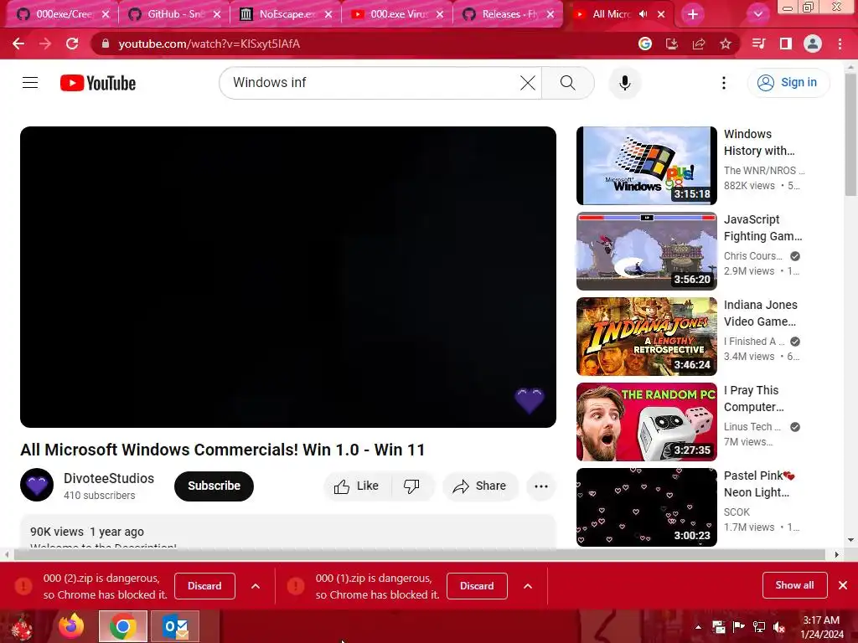The image size is (858, 643).
Task: Click the install app icon in address bar
Action: tap(672, 44)
